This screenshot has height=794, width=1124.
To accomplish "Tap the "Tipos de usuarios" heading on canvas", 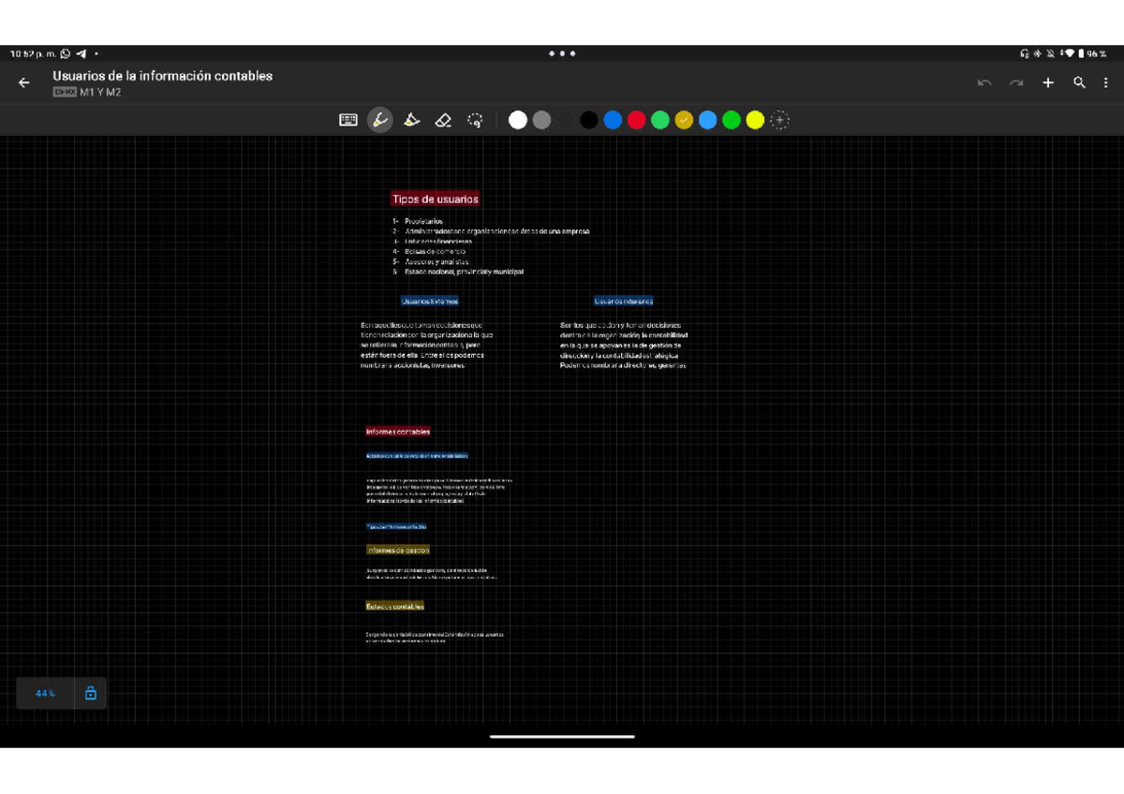I will (436, 198).
